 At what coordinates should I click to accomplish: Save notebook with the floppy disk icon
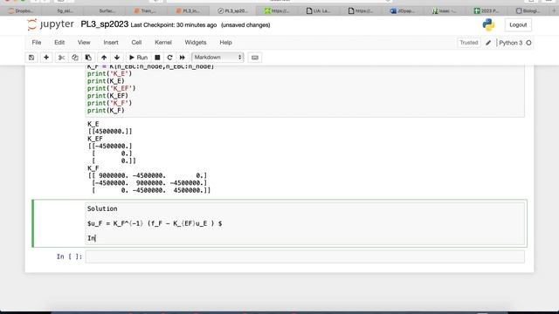click(31, 58)
